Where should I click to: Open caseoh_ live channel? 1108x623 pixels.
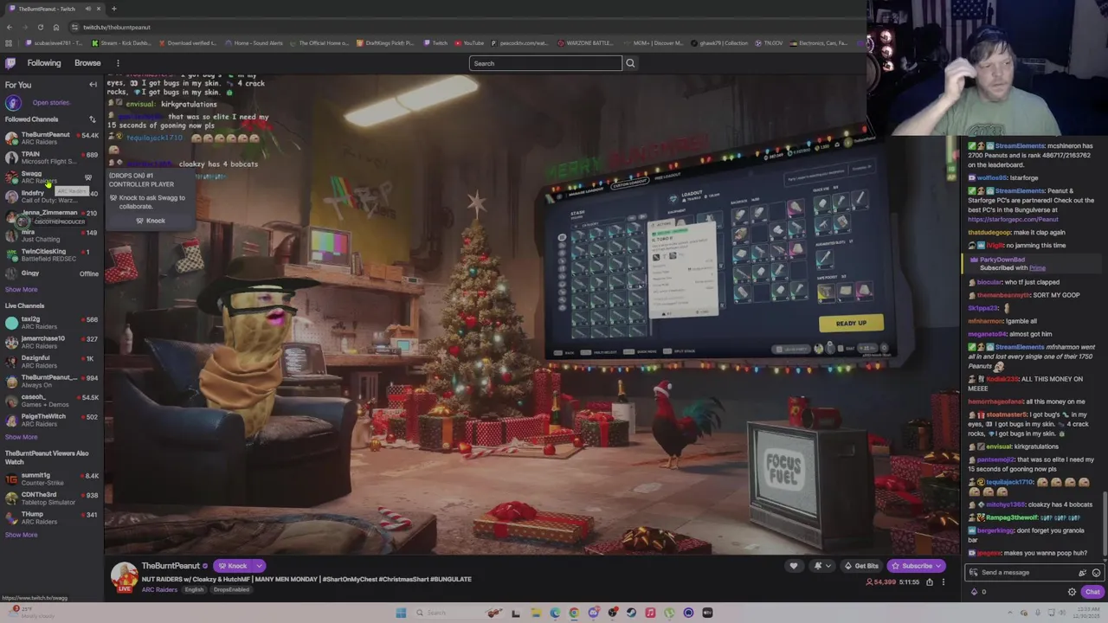(x=52, y=401)
